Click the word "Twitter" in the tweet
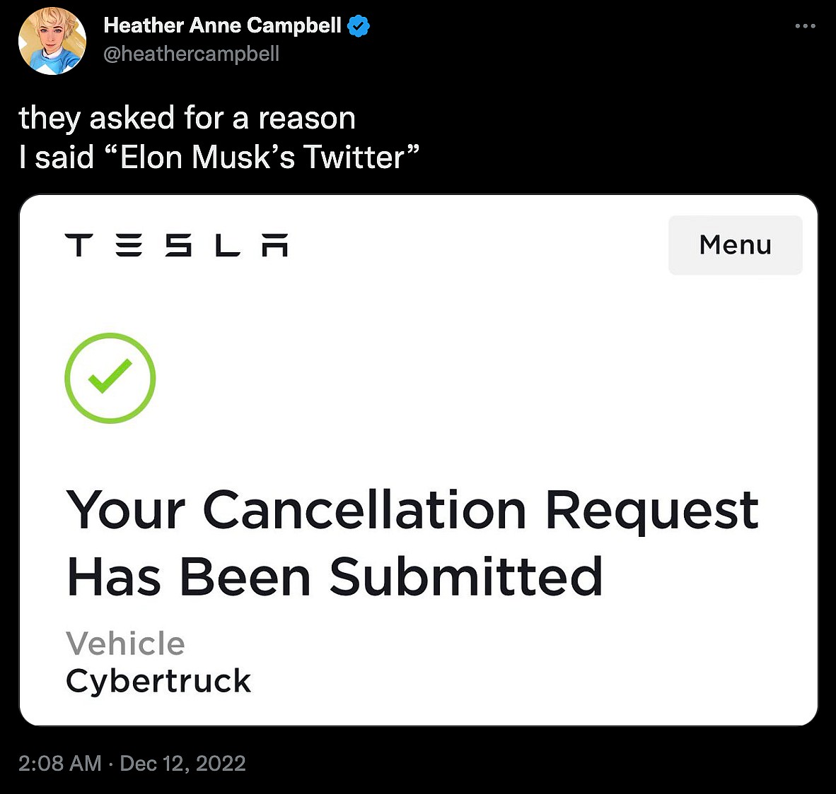Image resolution: width=836 pixels, height=794 pixels. click(x=354, y=157)
